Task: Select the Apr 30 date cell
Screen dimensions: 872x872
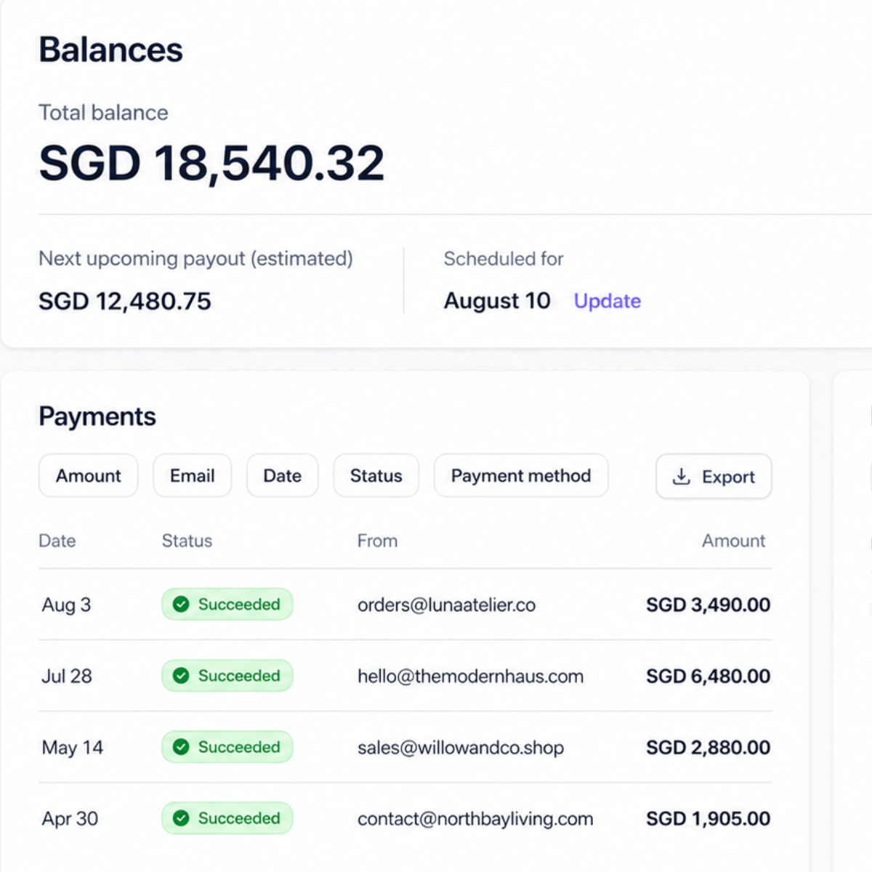Action: pos(70,818)
